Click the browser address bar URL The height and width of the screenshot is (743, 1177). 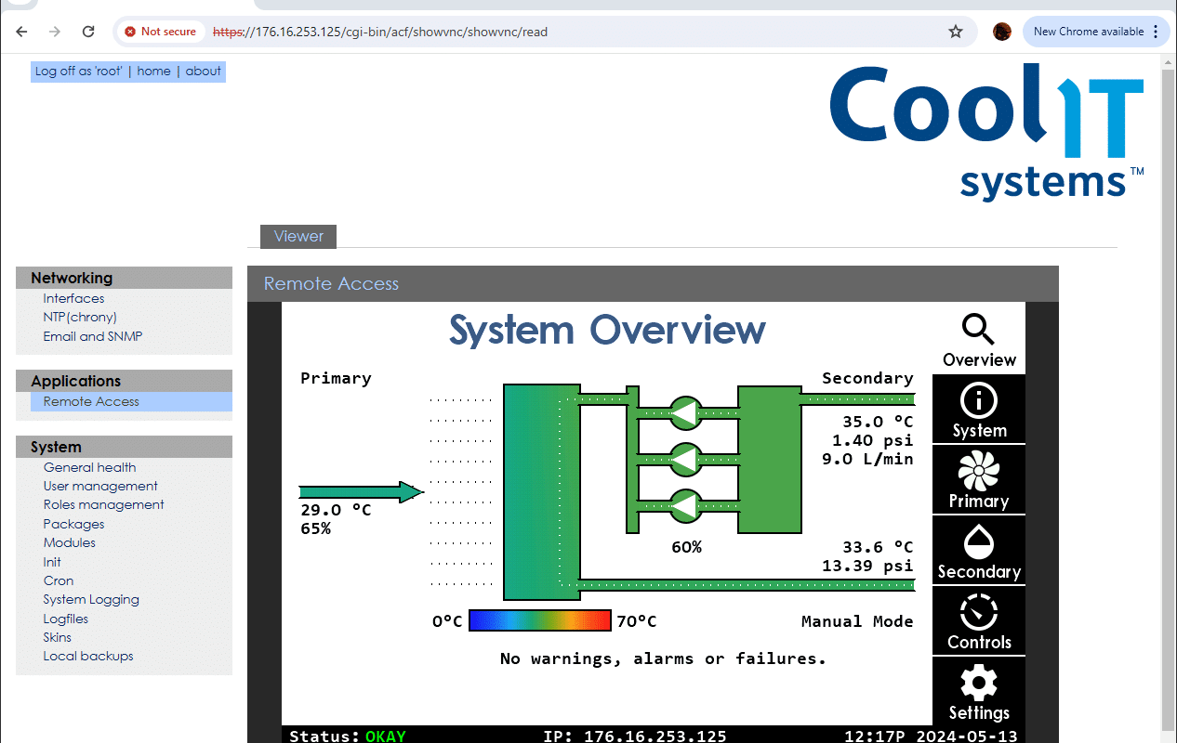pyautogui.click(x=380, y=32)
